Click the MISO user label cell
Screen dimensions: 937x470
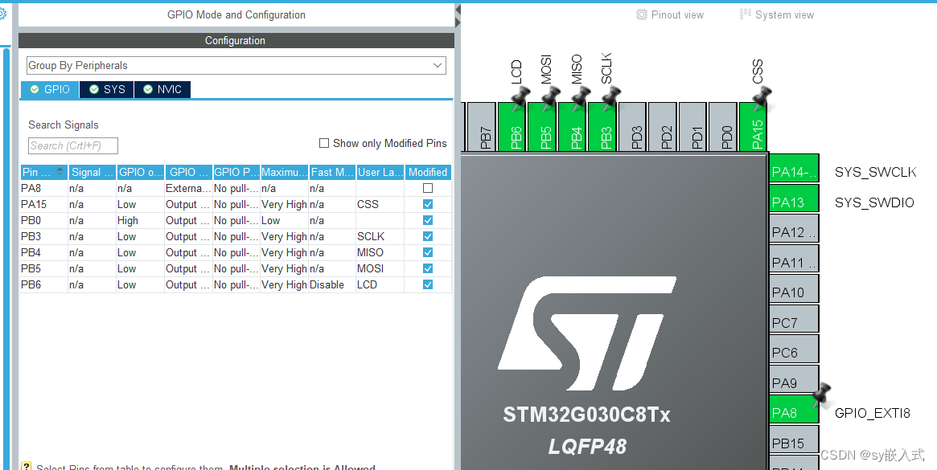coord(380,252)
